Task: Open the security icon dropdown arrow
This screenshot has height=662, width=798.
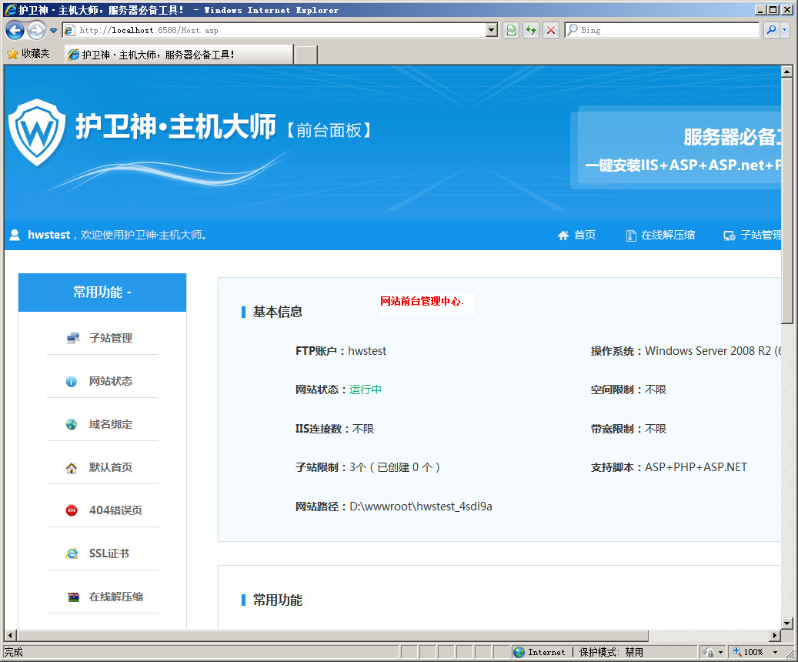Action: coord(720,652)
